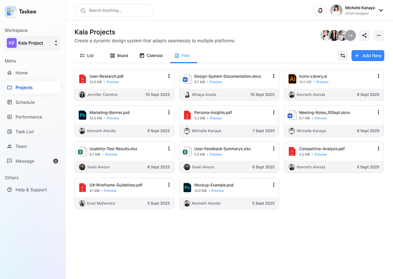
Task: Click the Photoshop icon of Marketing-Banner.psd
Action: point(82,115)
